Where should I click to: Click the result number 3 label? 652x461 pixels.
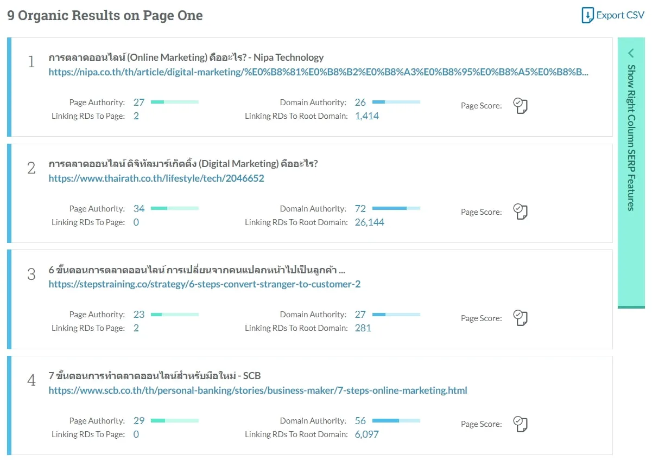click(31, 275)
